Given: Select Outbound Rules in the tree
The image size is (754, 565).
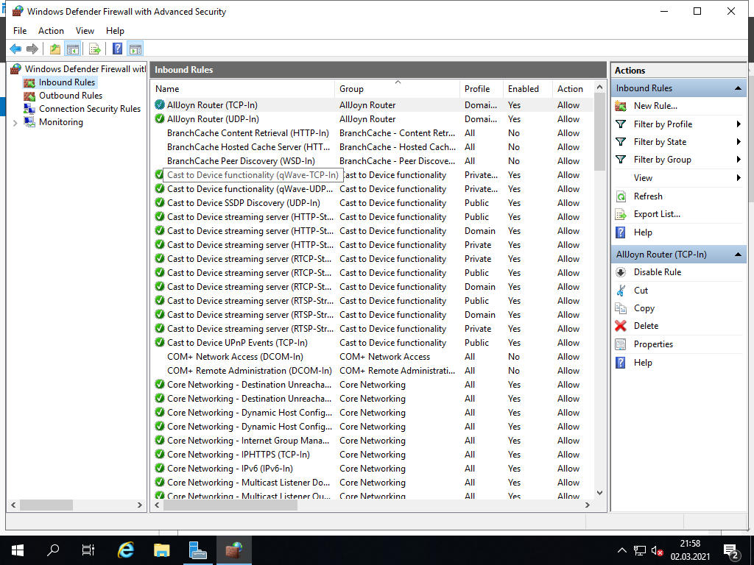Looking at the screenshot, I should pos(70,96).
